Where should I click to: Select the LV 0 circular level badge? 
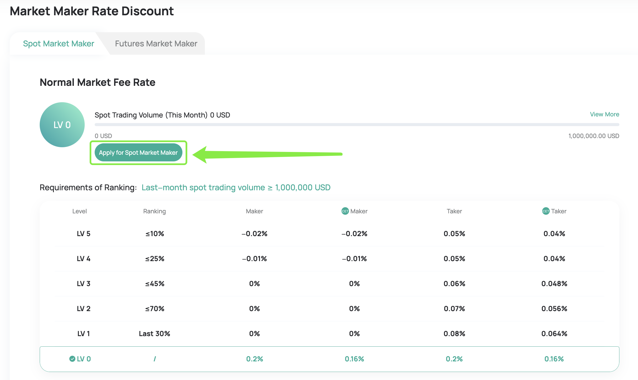click(62, 125)
